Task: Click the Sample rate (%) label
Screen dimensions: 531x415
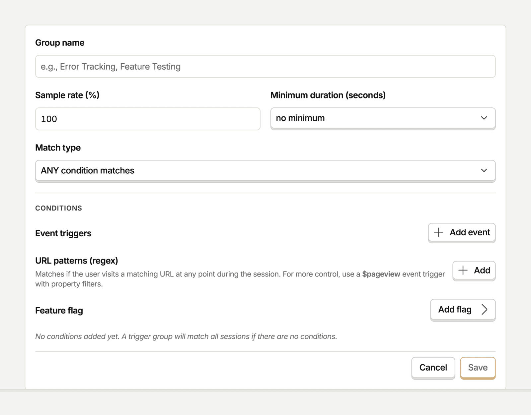Action: [67, 95]
